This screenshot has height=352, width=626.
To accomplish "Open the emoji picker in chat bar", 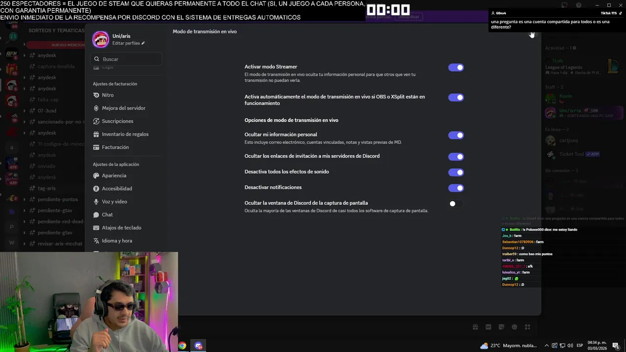I will click(514, 327).
